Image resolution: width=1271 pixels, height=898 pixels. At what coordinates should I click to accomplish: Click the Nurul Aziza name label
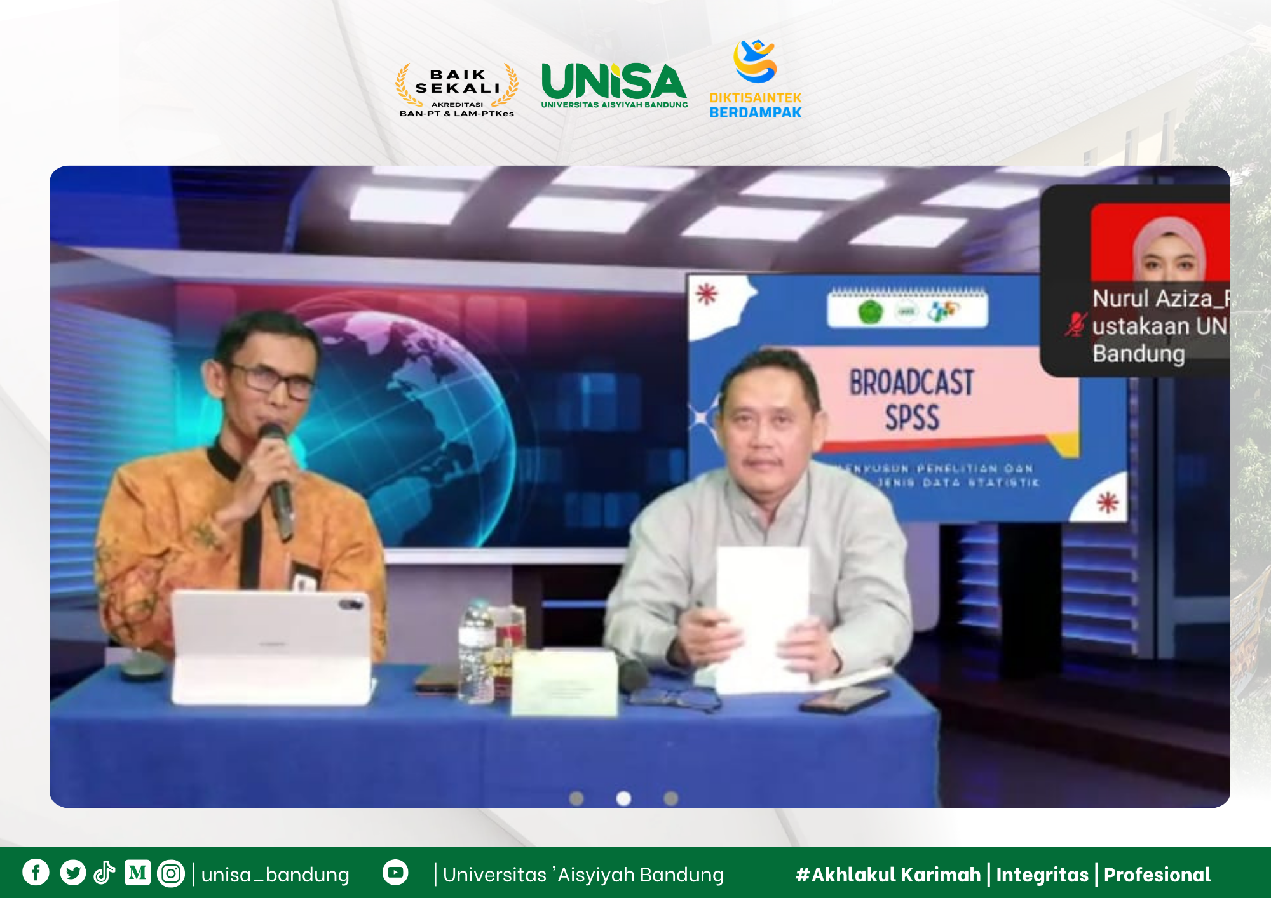point(1162,326)
